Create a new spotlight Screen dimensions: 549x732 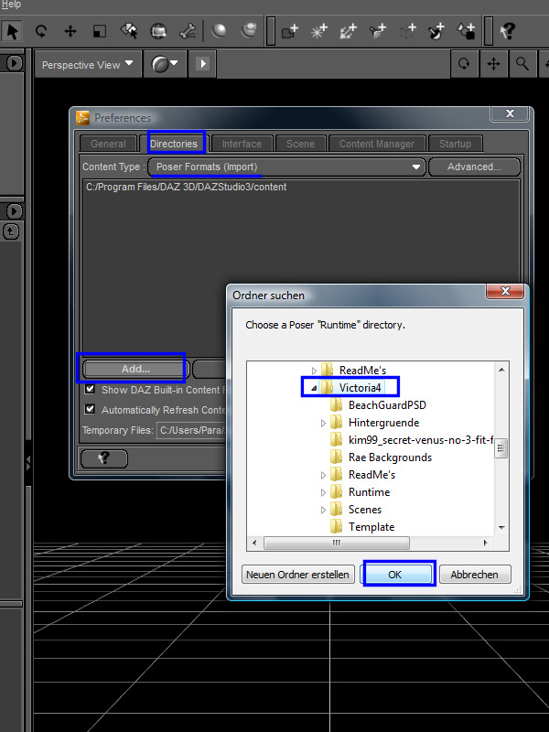click(x=377, y=31)
